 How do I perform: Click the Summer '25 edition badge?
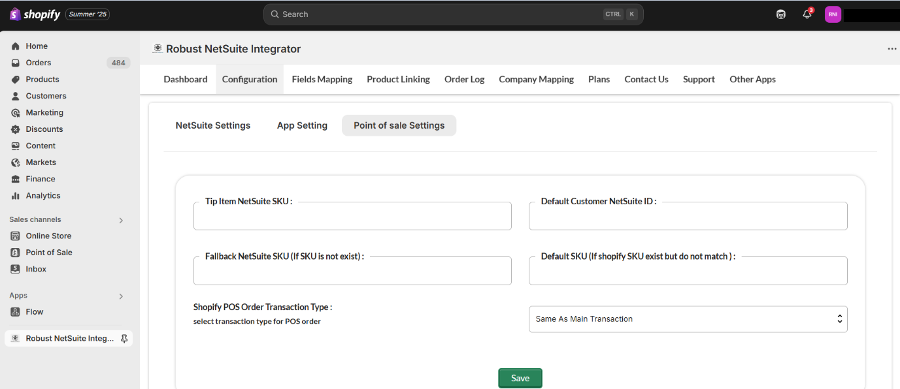88,14
